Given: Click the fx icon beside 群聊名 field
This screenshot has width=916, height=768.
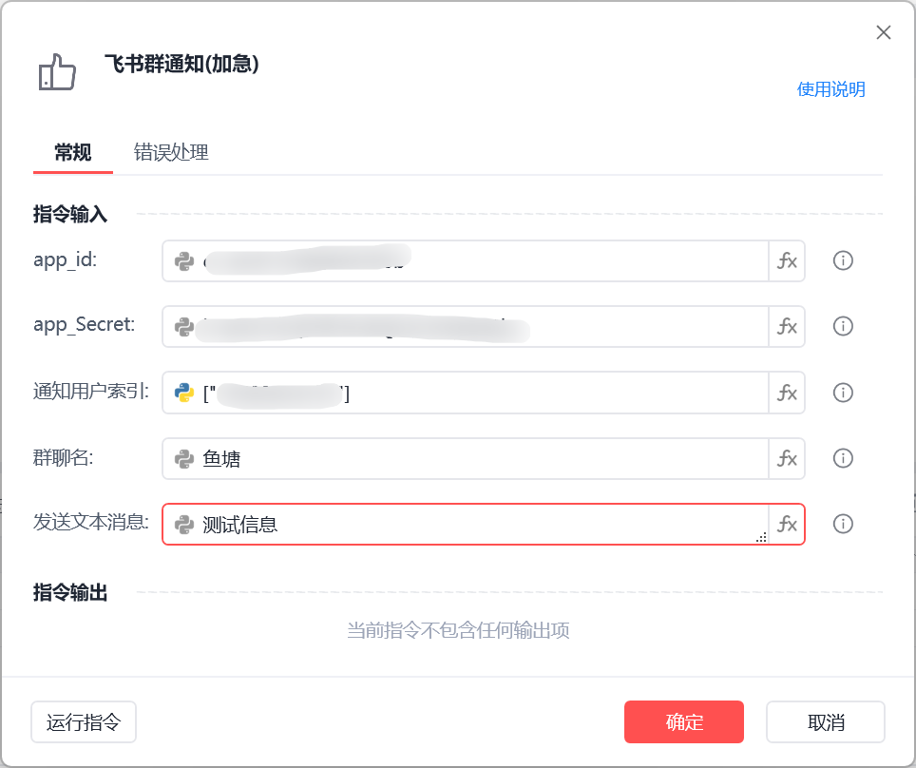Looking at the screenshot, I should pos(787,458).
